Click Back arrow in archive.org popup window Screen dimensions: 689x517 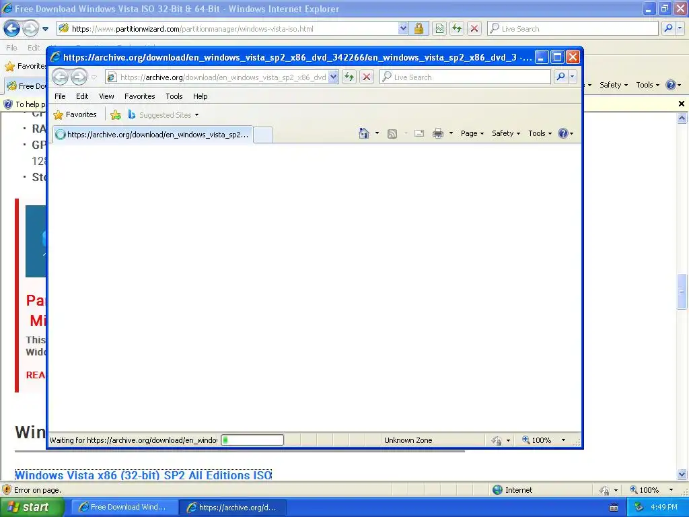click(x=60, y=77)
